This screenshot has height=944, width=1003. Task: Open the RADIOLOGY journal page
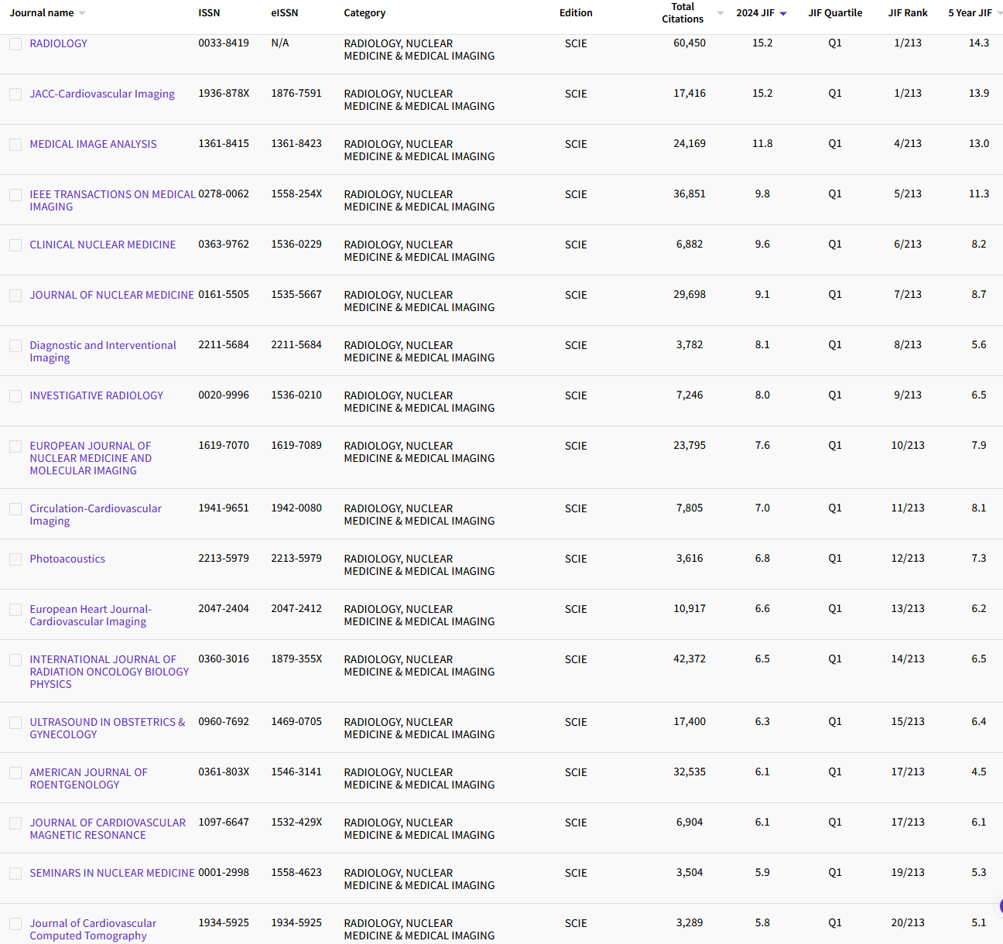coord(59,43)
